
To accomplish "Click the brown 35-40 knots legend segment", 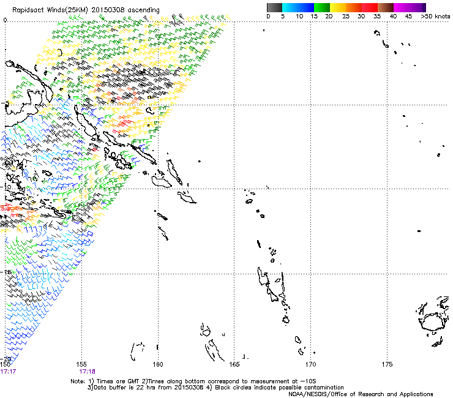I will (386, 7).
